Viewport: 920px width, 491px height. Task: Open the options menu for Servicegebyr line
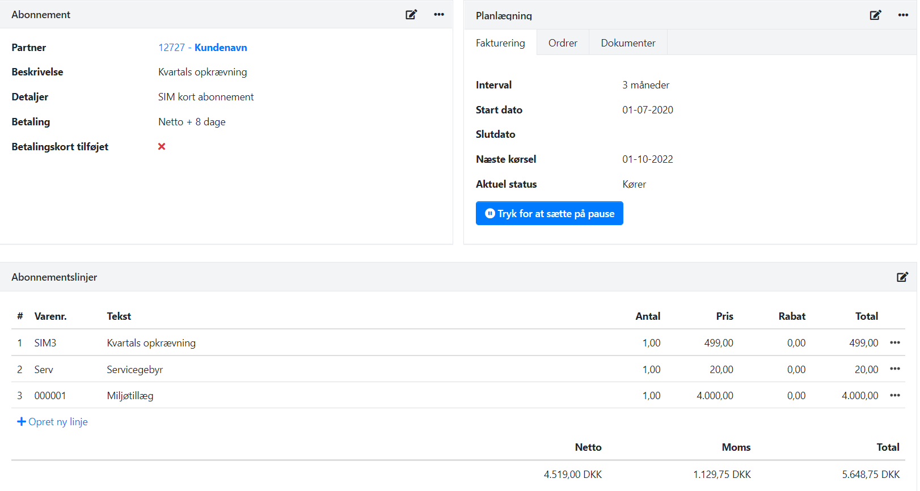point(895,369)
